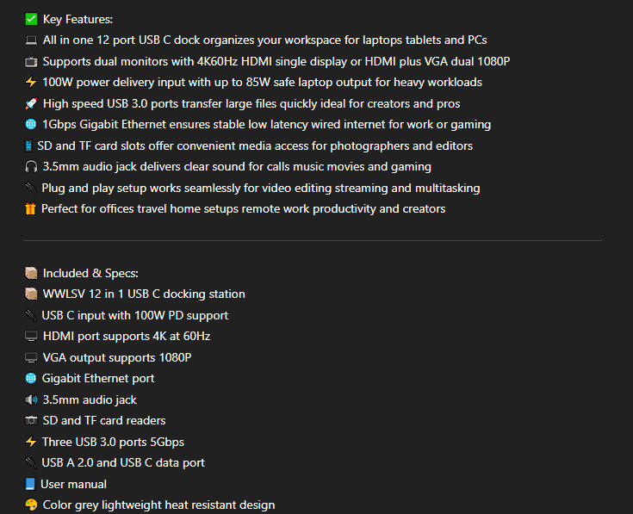
Task: Click the WWLSV 12 in 1 docking station line
Action: coord(144,294)
